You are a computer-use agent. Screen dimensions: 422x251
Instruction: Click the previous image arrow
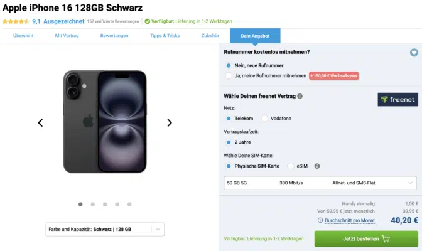click(x=40, y=122)
